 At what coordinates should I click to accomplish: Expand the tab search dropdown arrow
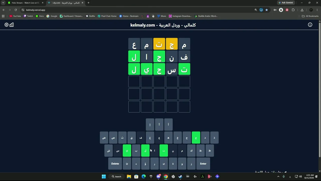click(3, 3)
